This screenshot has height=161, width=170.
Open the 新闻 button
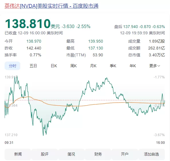click(x=18, y=154)
